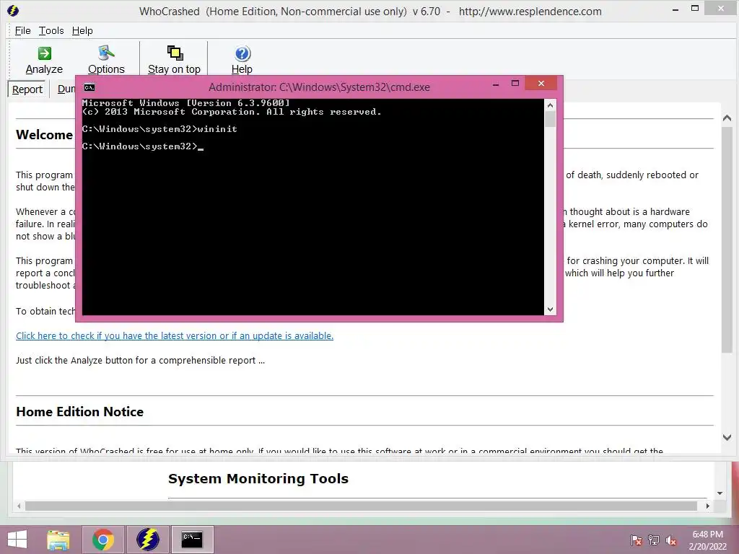
Task: Click bottom panel horizontal scroll left arrow
Action: tap(19, 506)
